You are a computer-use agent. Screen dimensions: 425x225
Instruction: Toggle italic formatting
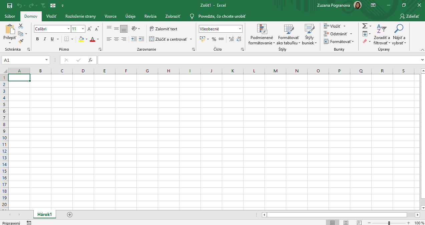click(45, 39)
